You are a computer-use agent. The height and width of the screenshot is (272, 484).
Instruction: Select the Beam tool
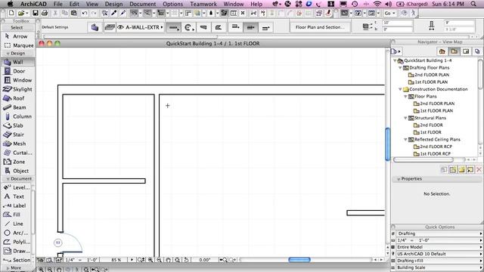17,107
